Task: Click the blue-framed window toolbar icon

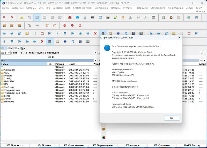Action: (100, 17)
